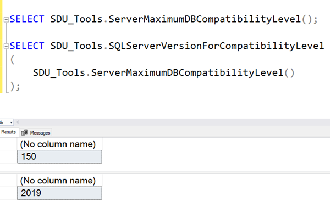Click the Messages tab icon
Screen dimensions: 330x207
click(24, 133)
